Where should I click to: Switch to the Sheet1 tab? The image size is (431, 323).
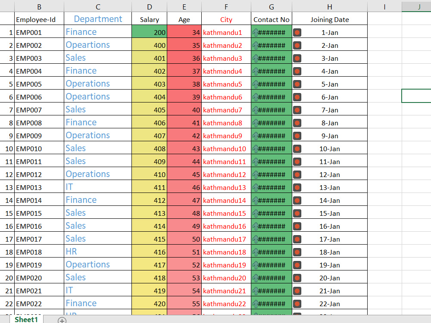click(x=26, y=320)
